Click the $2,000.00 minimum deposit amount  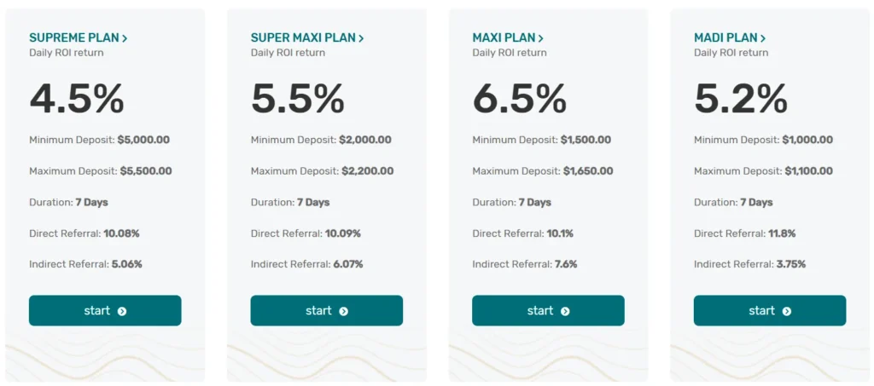pos(365,140)
